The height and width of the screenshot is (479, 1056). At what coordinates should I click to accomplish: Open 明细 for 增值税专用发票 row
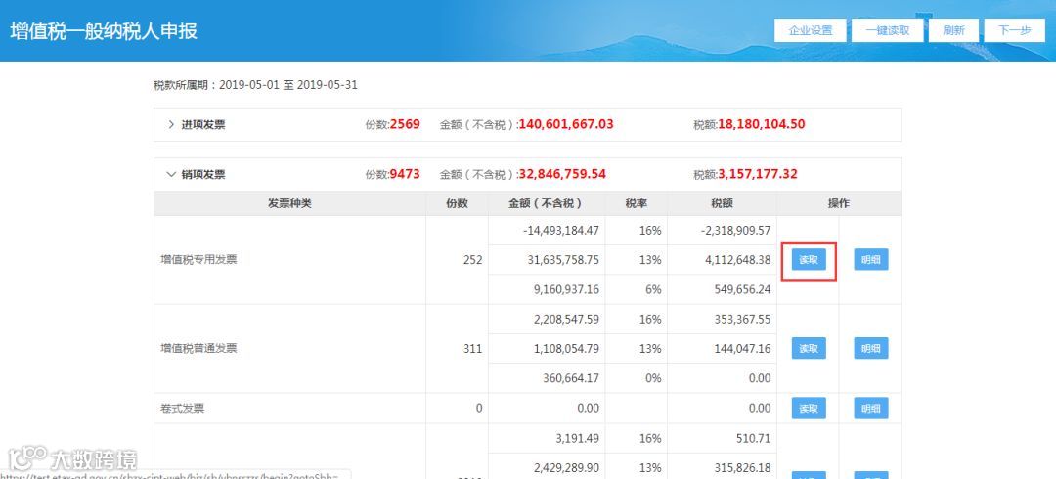pos(871,260)
